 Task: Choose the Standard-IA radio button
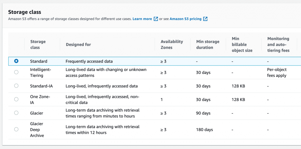(x=16, y=86)
